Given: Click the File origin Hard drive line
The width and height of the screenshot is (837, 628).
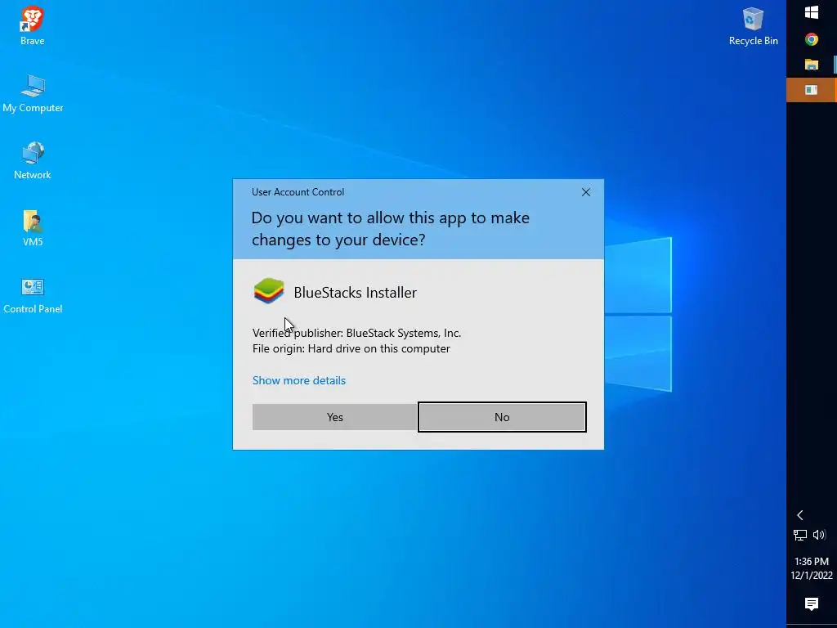Looking at the screenshot, I should 351,348.
